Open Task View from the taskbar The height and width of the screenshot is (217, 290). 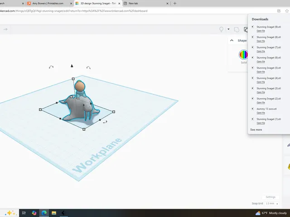click(24, 213)
